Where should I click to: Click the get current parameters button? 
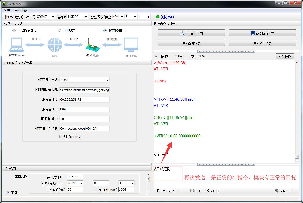click(x=191, y=33)
